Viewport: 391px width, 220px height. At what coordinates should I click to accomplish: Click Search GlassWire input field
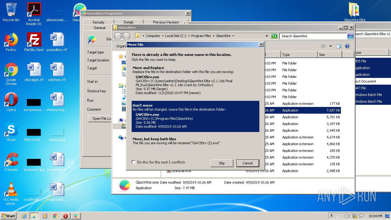313,36
